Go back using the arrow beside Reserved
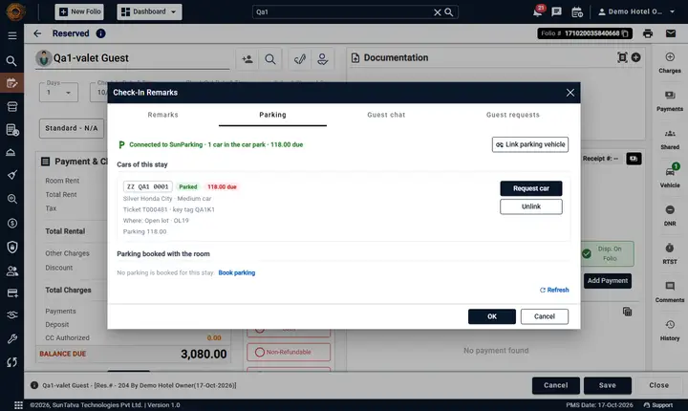Image resolution: width=688 pixels, height=411 pixels. (37, 33)
